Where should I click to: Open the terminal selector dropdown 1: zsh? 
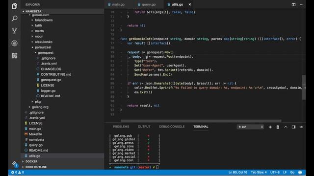(250, 127)
